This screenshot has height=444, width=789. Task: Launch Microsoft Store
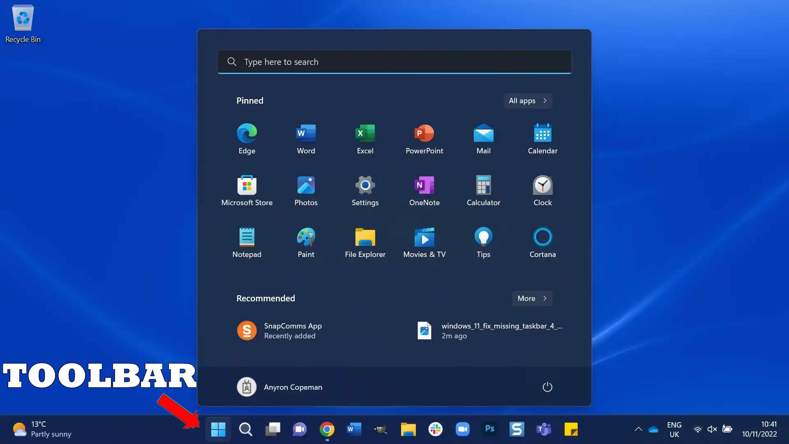[247, 191]
